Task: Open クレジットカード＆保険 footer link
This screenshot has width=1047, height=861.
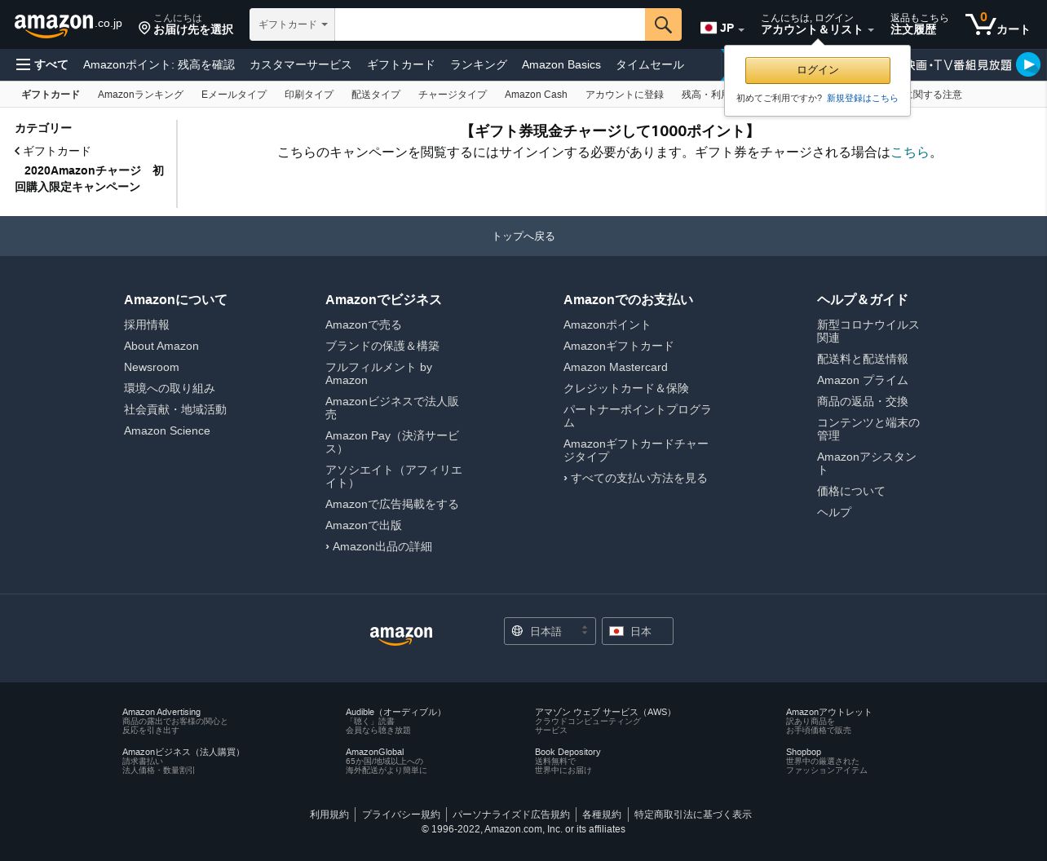Action: pyautogui.click(x=626, y=388)
